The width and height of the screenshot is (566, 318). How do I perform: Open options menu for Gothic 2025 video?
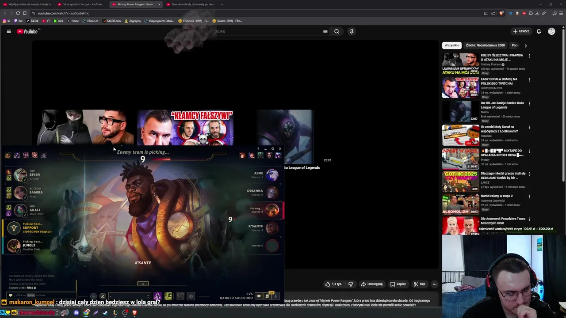(529, 174)
